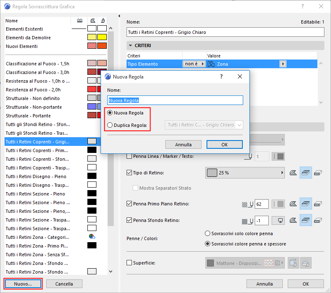Click Annulla in Nuova Regola dialog
The width and height of the screenshot is (331, 293).
point(183,145)
